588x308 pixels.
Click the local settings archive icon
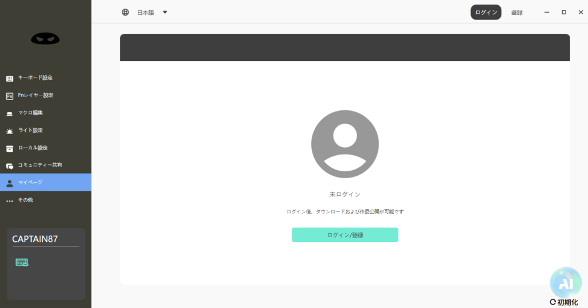[9, 148]
